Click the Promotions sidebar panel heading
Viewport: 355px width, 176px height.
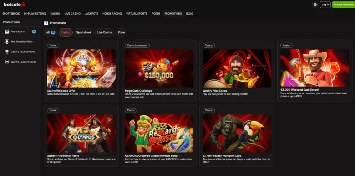pyautogui.click(x=11, y=22)
